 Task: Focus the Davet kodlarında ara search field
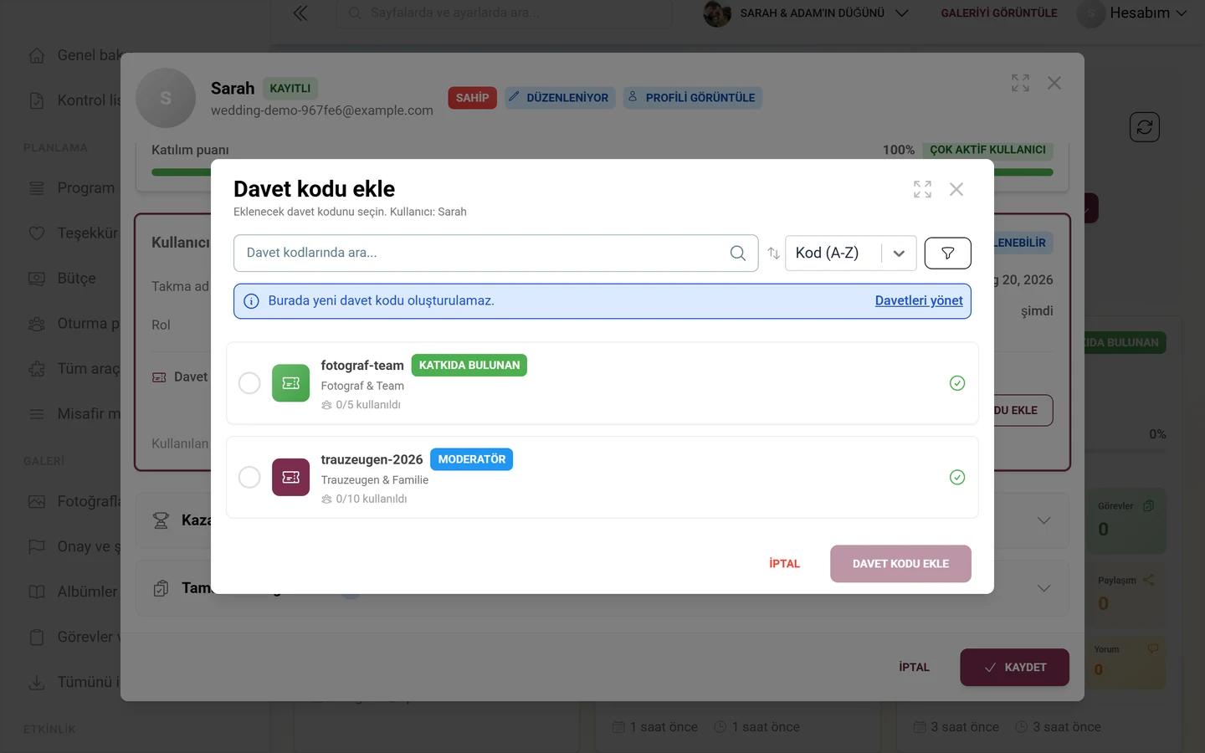496,253
